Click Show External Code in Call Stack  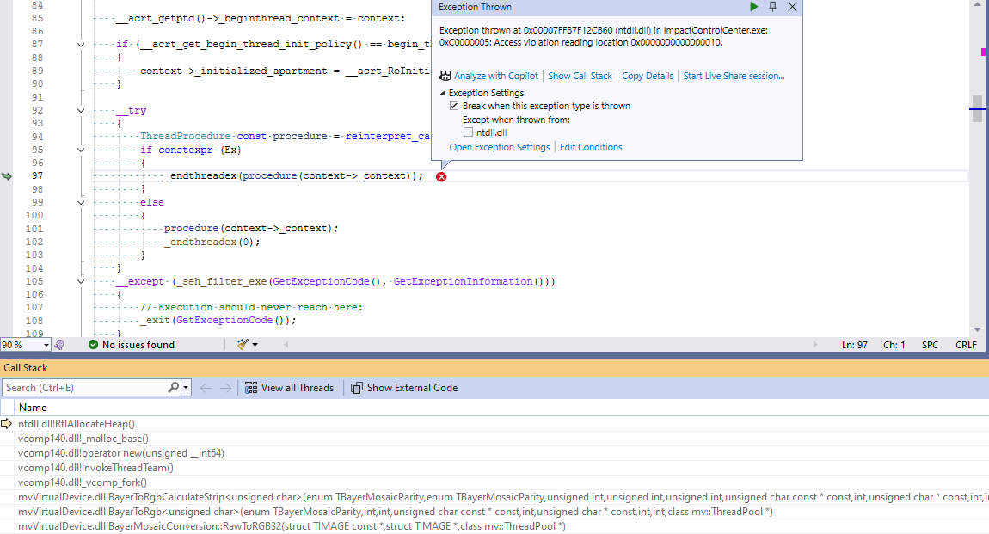click(x=403, y=388)
